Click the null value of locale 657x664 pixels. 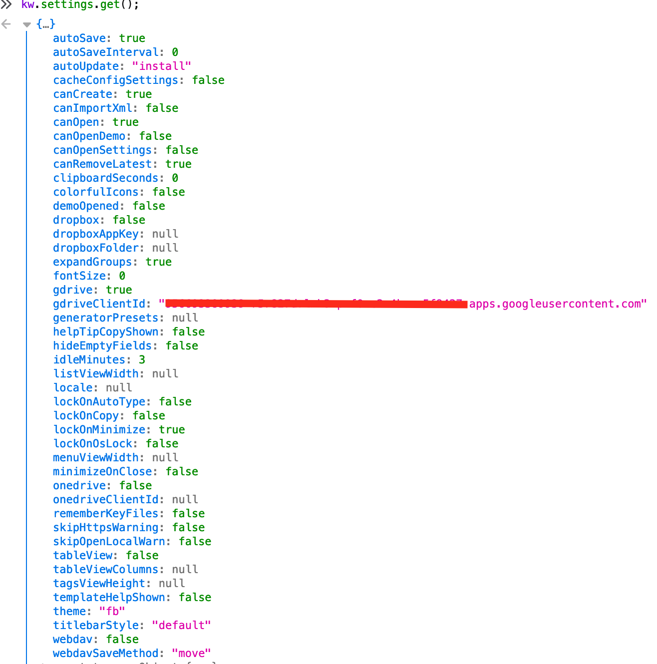tap(118, 387)
